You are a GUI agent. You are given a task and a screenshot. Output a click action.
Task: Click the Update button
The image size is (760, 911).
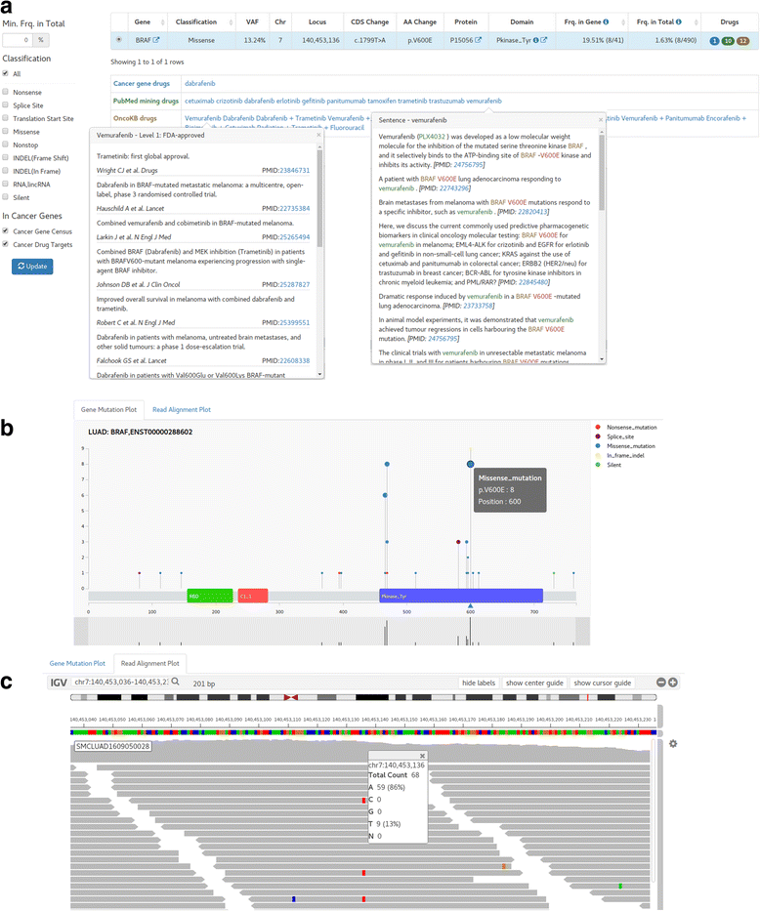tap(32, 267)
